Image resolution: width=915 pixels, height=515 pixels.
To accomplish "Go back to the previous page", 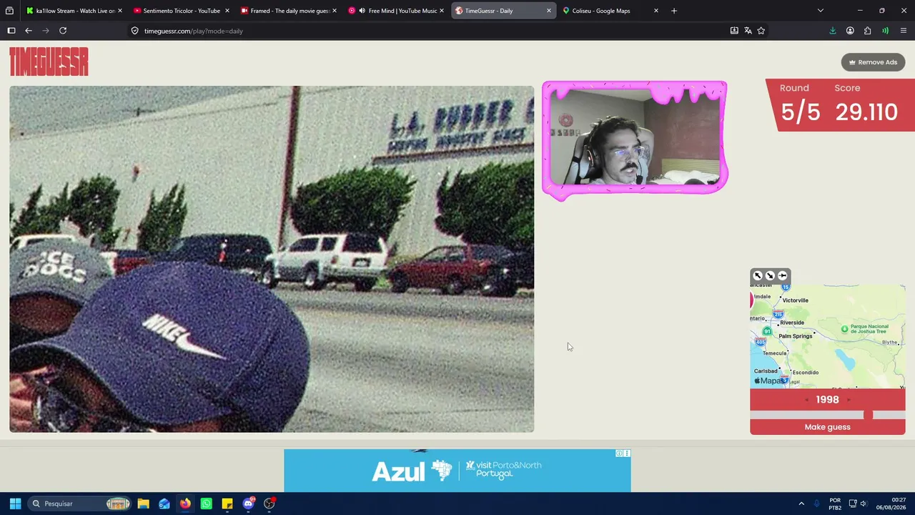I will tap(29, 31).
